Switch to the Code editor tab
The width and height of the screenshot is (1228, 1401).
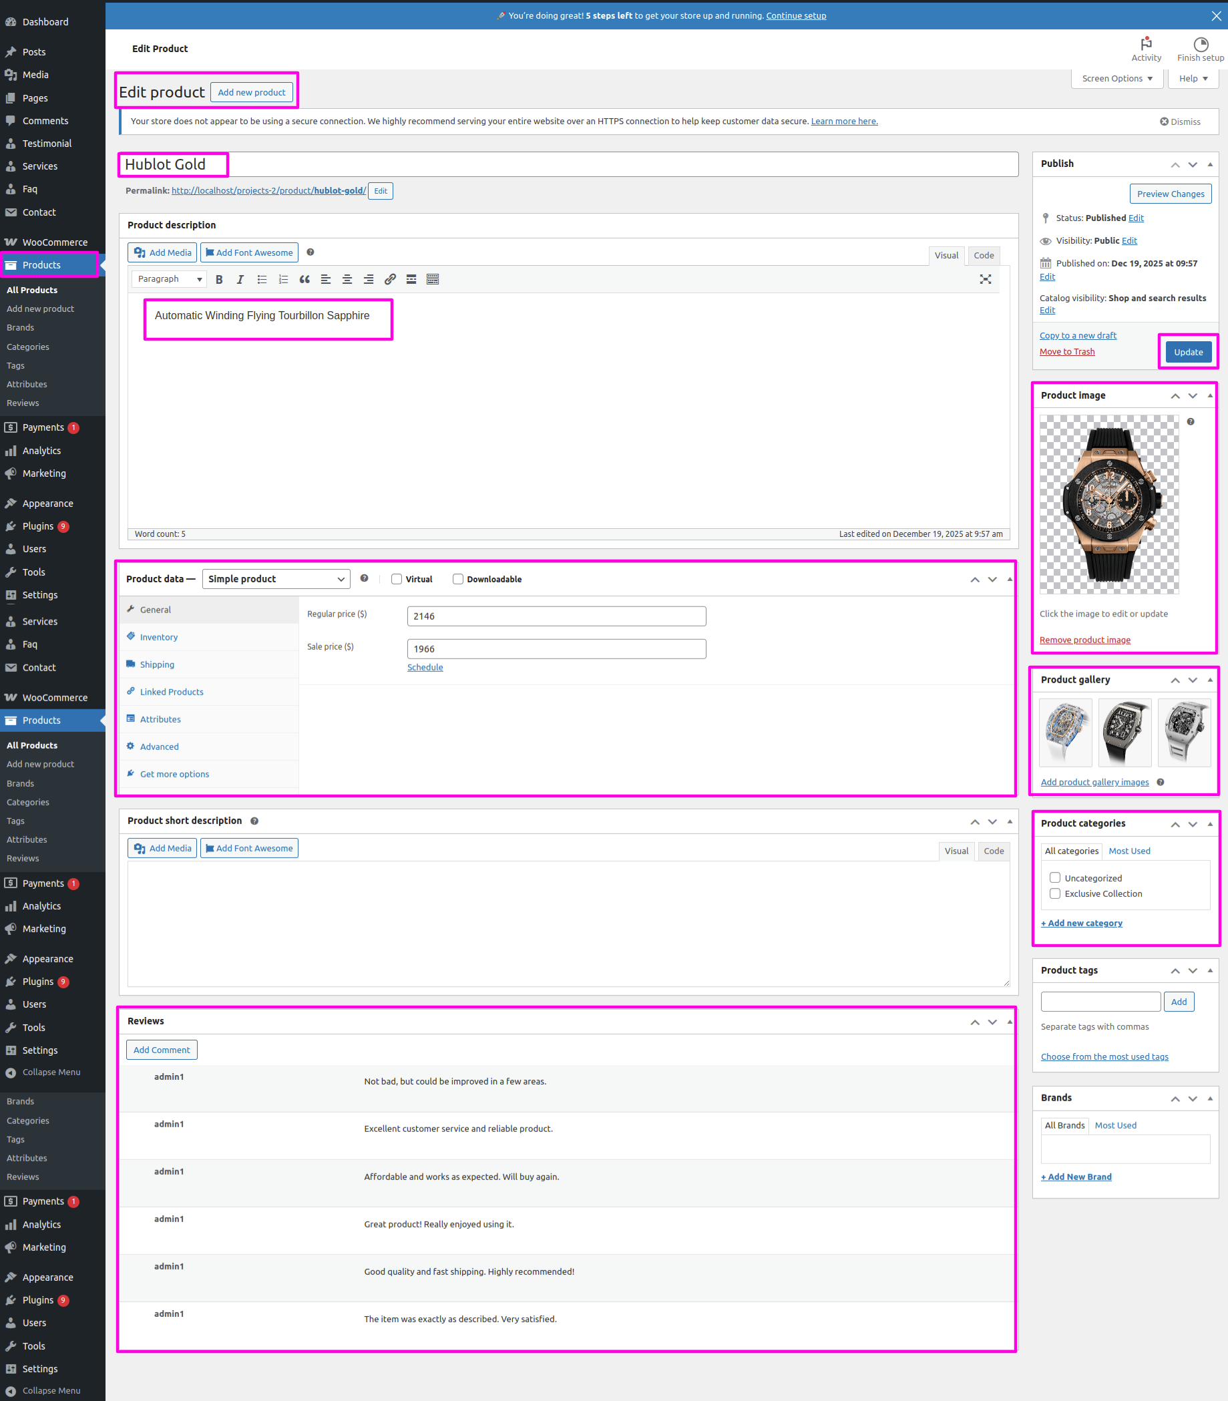(984, 256)
